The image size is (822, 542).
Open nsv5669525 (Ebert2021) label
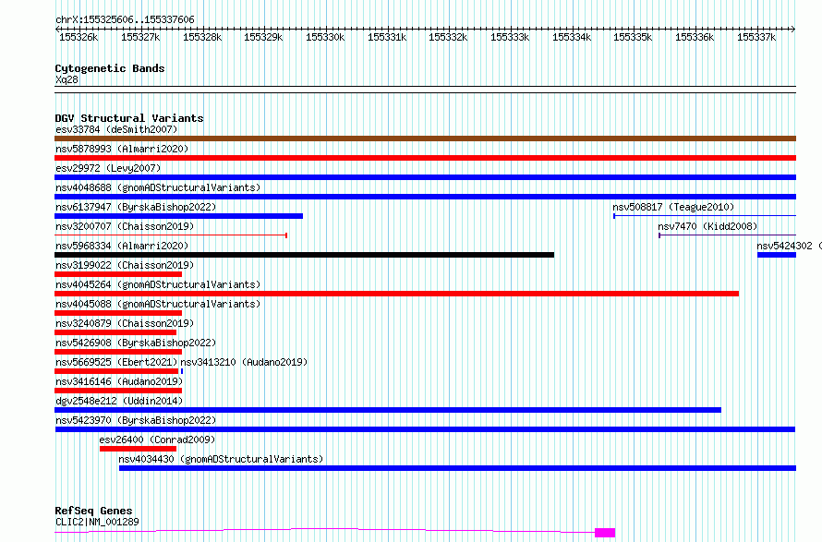[x=116, y=362]
